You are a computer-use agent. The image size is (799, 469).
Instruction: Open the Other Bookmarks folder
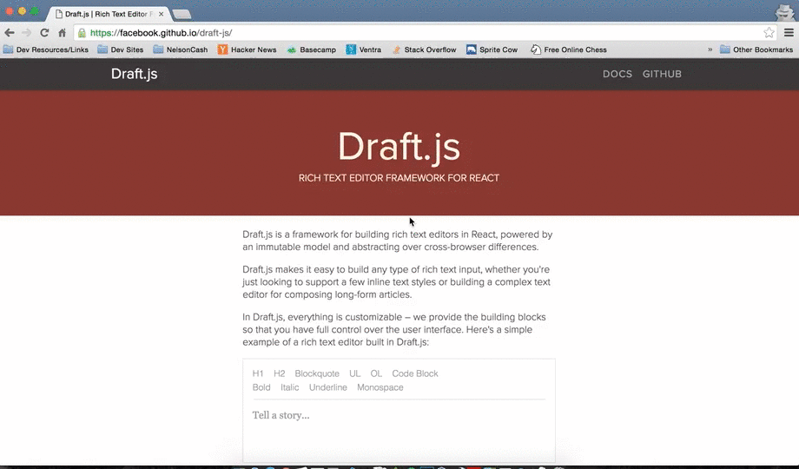click(756, 50)
